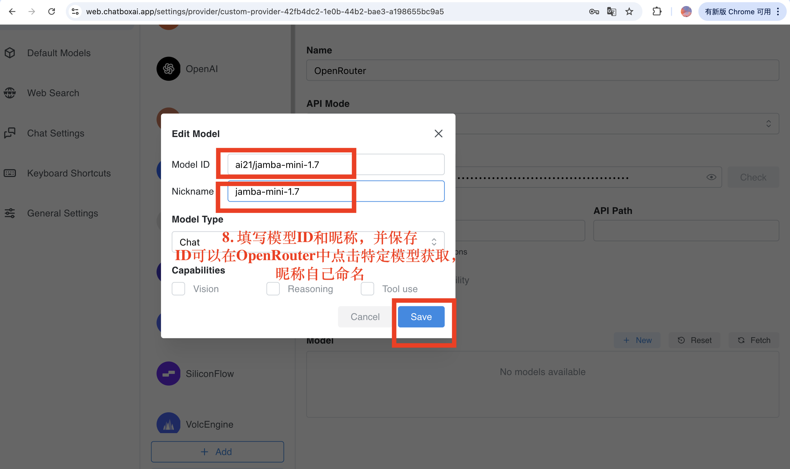Open the Keyboard Shortcuts panel
The height and width of the screenshot is (469, 790).
pos(69,173)
